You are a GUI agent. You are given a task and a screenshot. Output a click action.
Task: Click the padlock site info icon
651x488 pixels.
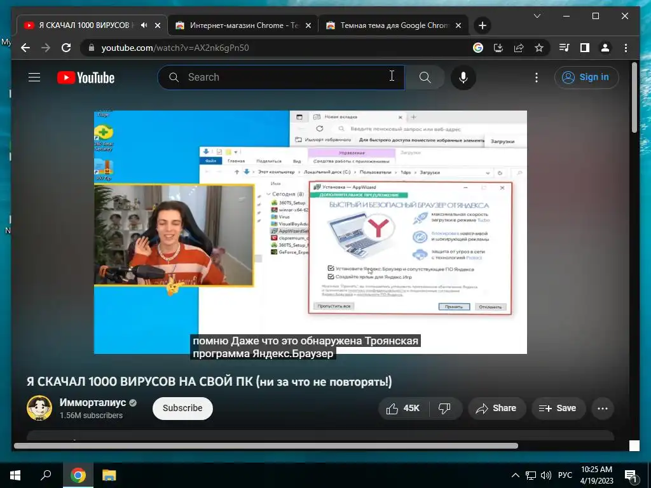pyautogui.click(x=92, y=48)
